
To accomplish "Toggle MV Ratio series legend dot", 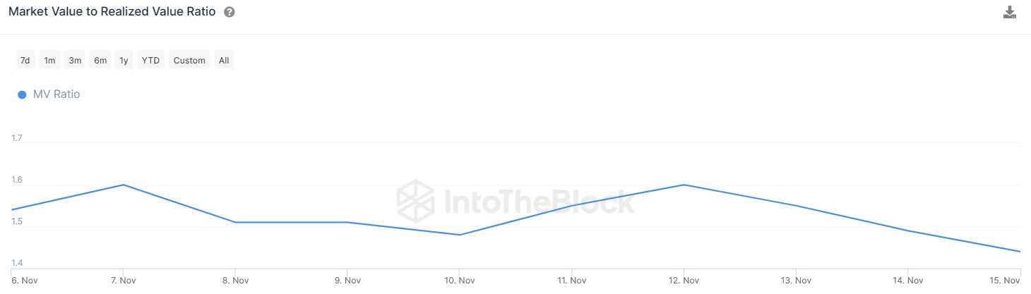I will 22,94.
